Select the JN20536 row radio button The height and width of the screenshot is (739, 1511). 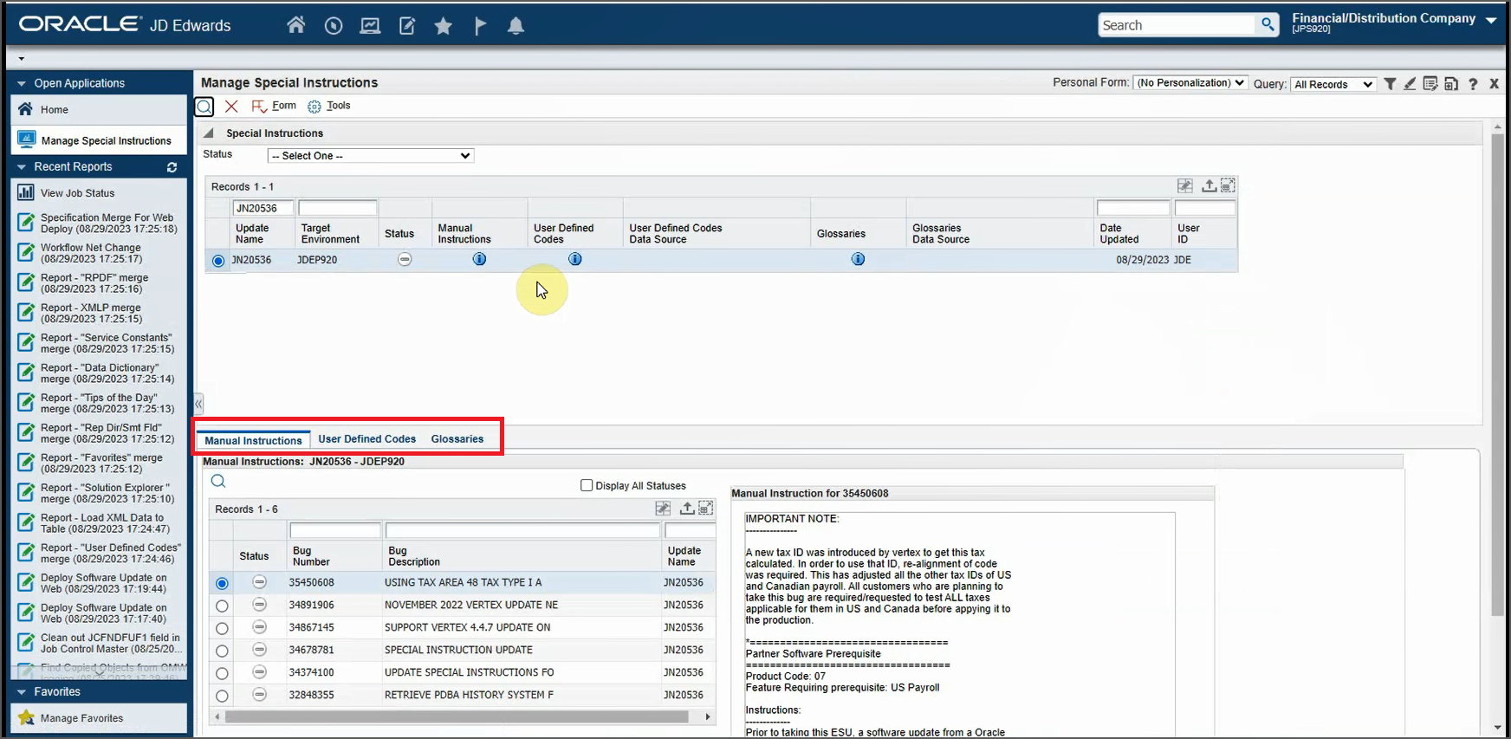pyautogui.click(x=218, y=260)
